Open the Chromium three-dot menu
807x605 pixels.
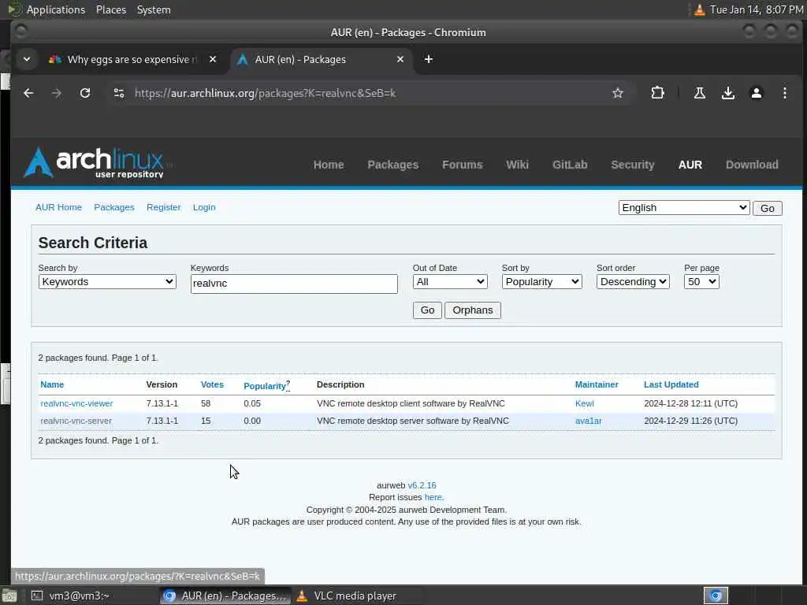tap(784, 93)
